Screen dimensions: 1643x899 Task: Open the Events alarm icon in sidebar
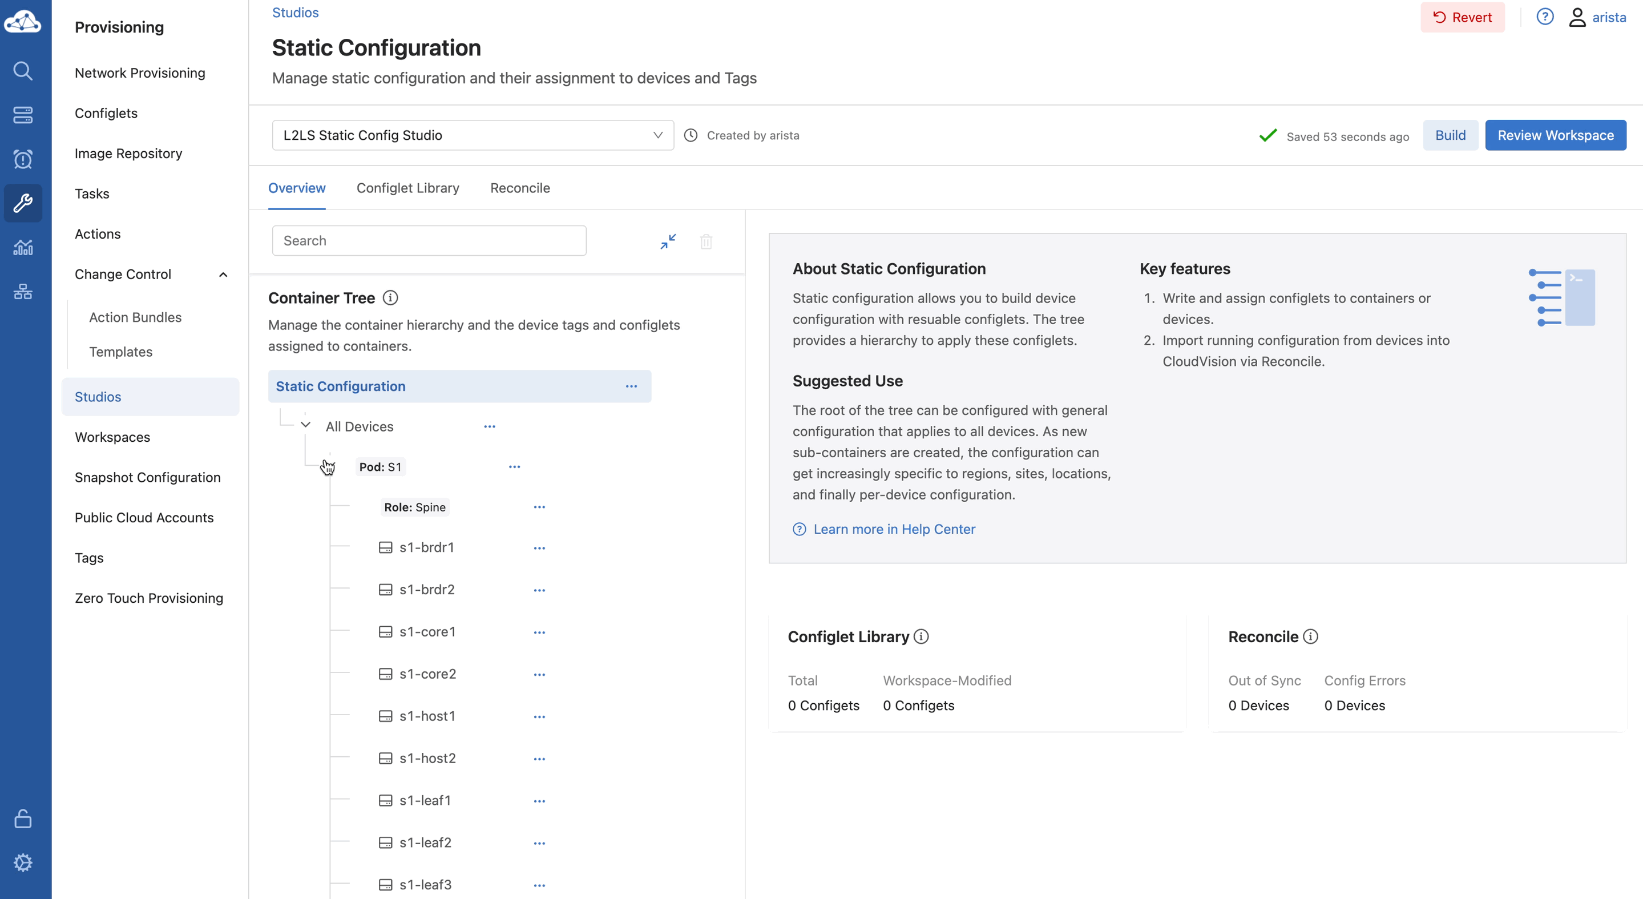[23, 159]
